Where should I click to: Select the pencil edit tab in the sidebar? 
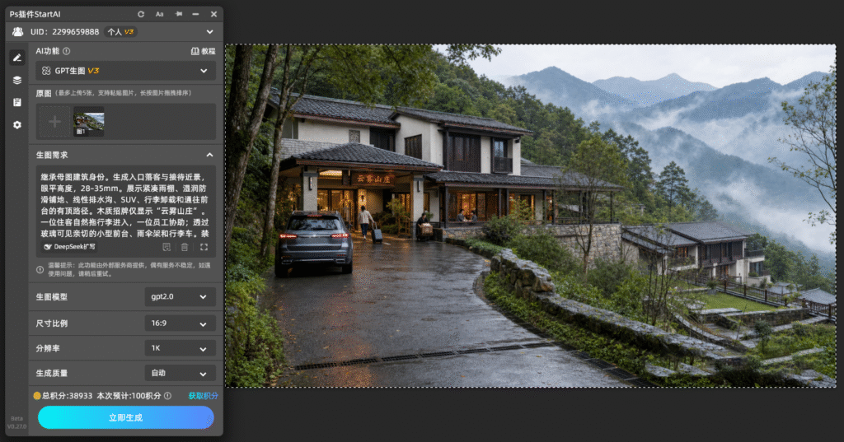point(17,58)
